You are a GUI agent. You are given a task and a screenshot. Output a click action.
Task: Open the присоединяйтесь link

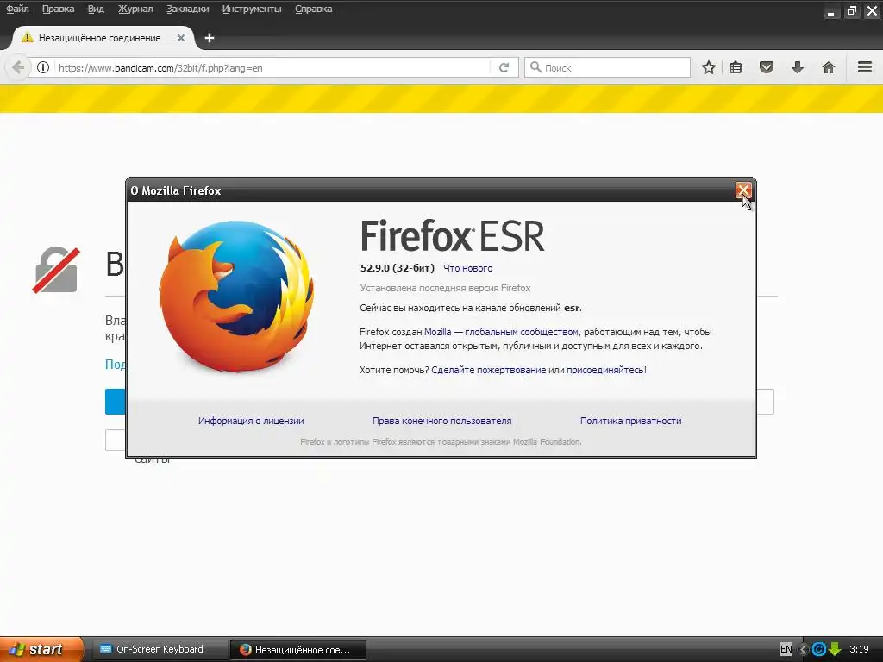(x=605, y=370)
